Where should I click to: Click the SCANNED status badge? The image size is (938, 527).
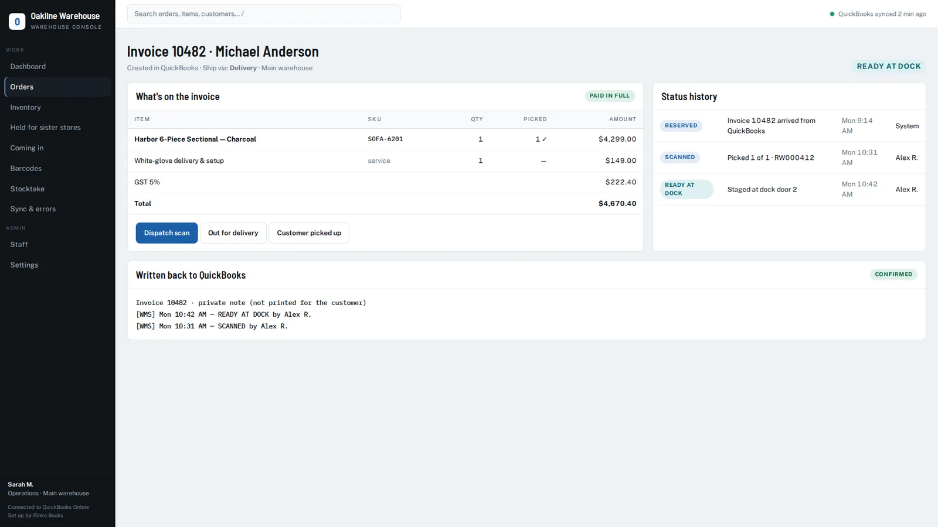680,157
